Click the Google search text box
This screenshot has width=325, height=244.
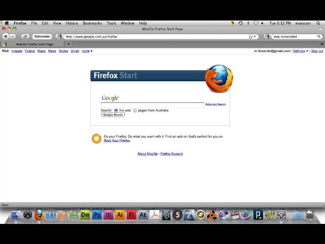[x=152, y=105]
